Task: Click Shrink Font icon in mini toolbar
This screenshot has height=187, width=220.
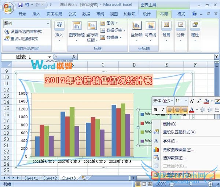Action: tap(199, 101)
